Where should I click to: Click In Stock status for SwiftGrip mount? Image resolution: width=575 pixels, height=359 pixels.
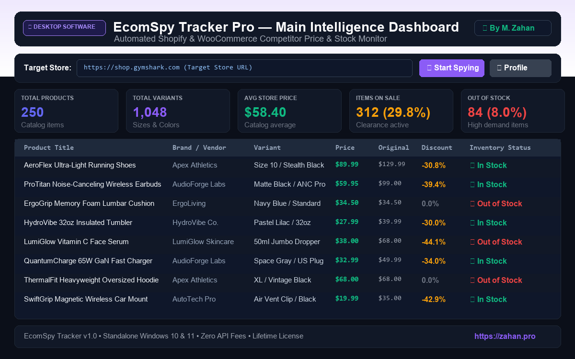click(x=488, y=299)
